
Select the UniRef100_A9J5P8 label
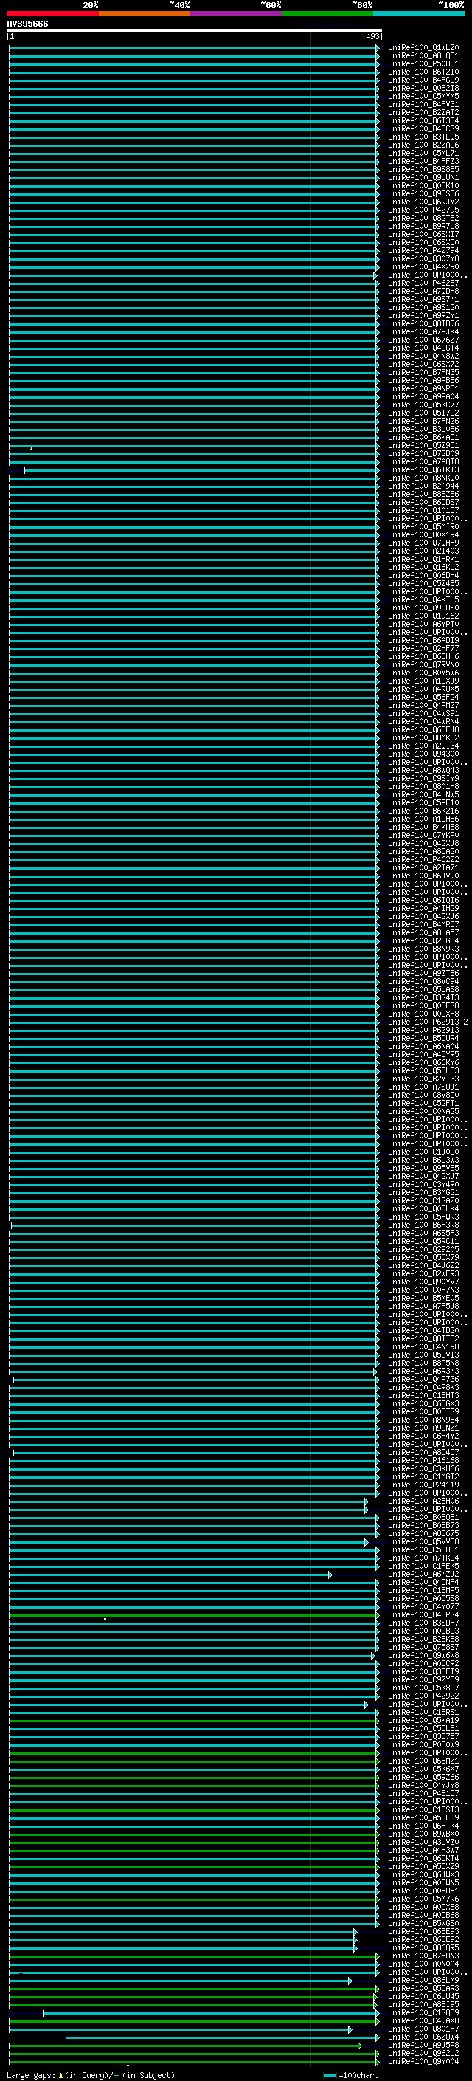(x=423, y=2046)
